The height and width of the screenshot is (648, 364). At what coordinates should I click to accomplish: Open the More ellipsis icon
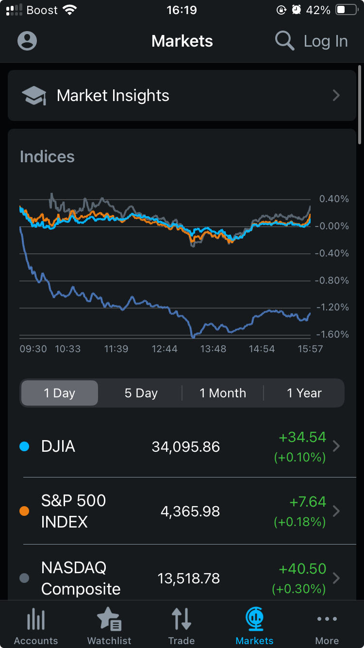327,619
